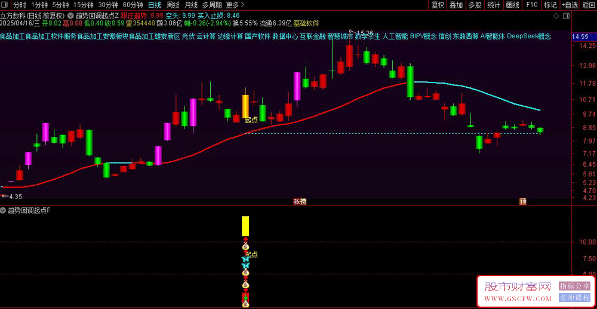Click the stock title 立方数科(日线.前复权)

tap(33, 16)
